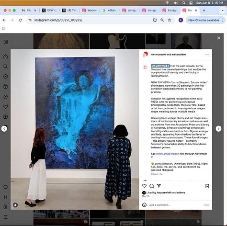The height and width of the screenshot is (226, 227).
Task: Open #MetLornaSimpson hashtag link
Action: click(x=168, y=154)
